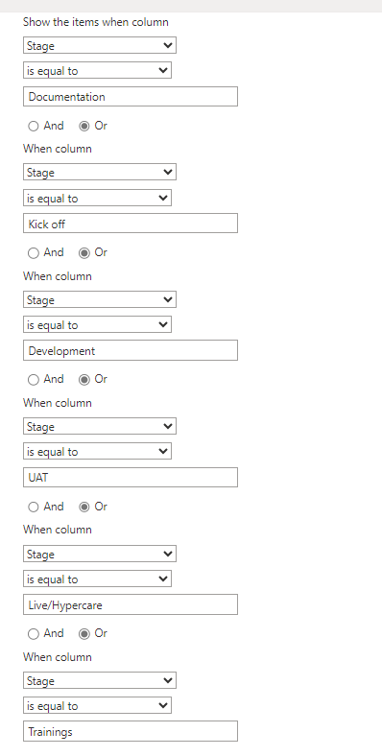382x756 pixels.
Task: Choose the Or radio below Documentation
Action: (84, 127)
